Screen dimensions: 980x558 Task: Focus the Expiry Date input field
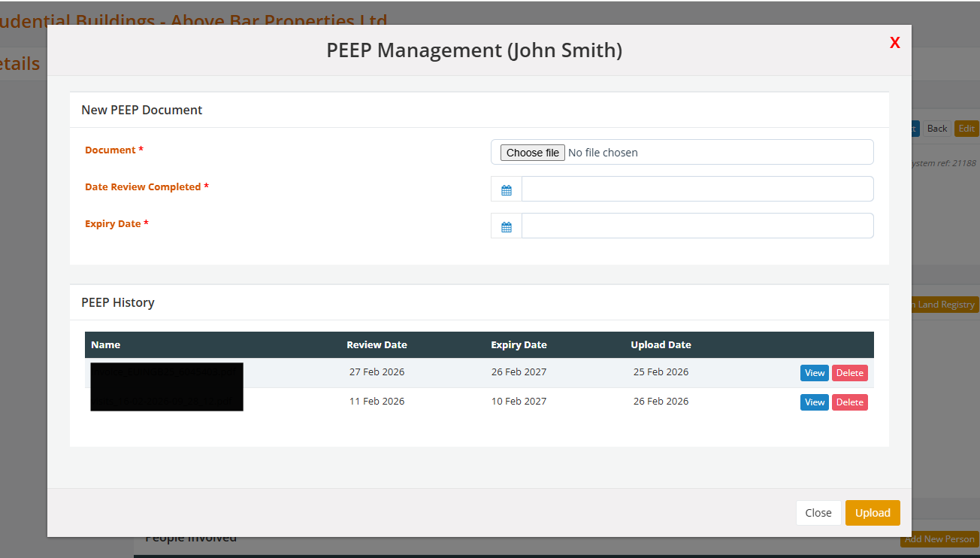[697, 226]
